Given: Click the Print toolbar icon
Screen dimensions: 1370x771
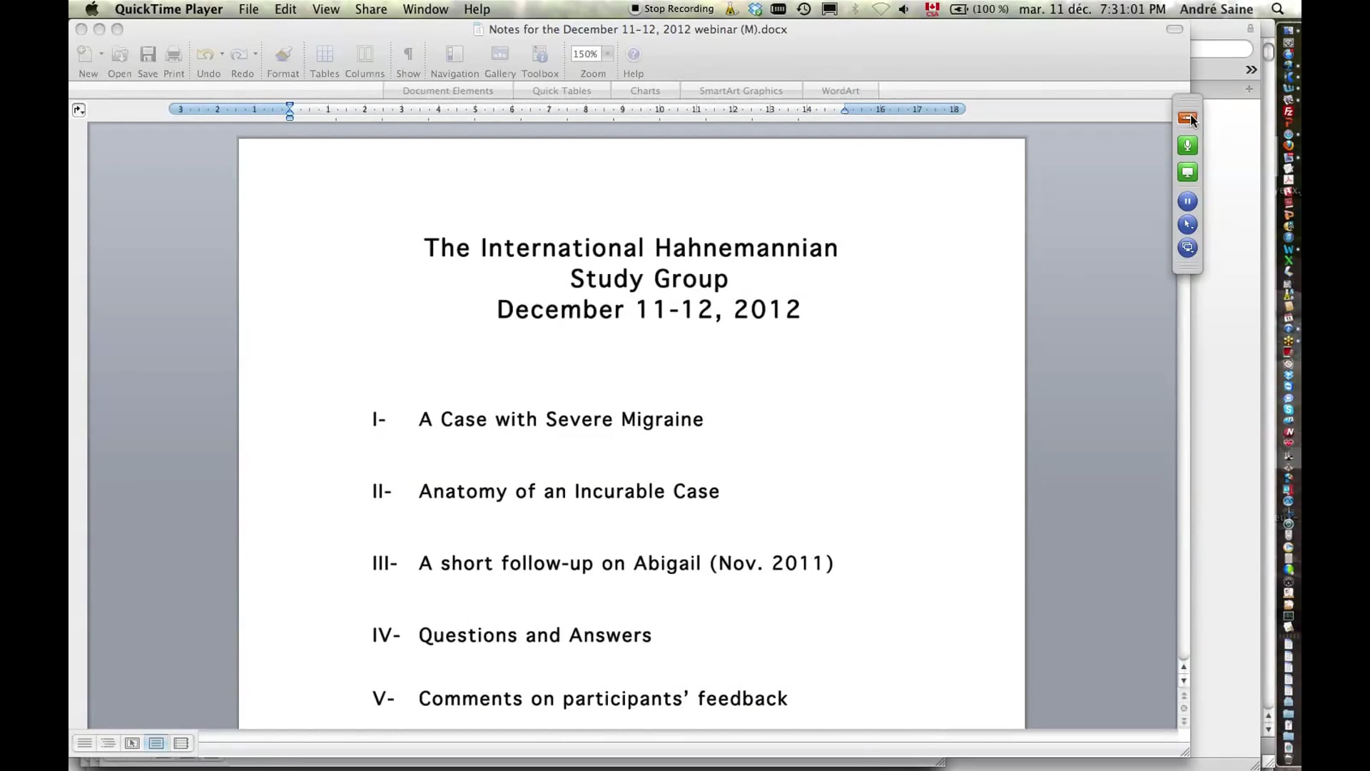Looking at the screenshot, I should pyautogui.click(x=173, y=54).
